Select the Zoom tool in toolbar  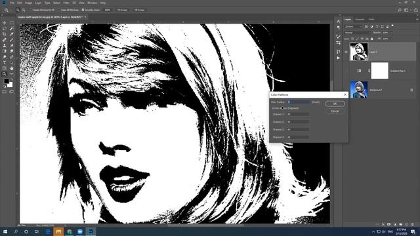[5, 74]
